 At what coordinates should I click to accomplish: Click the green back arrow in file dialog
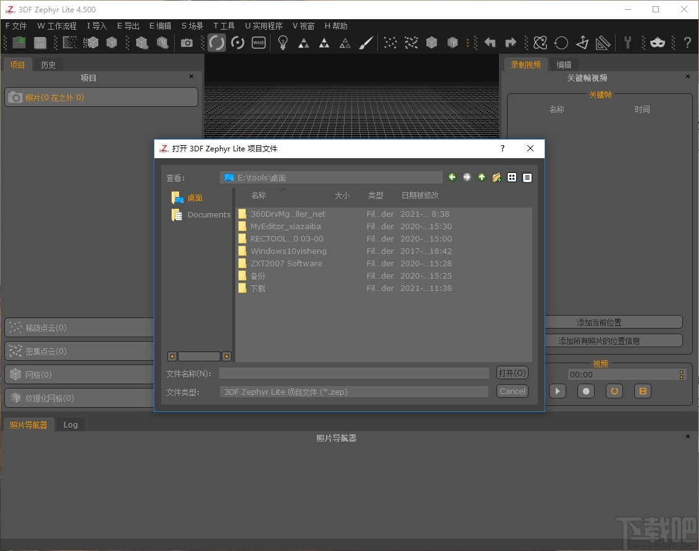pyautogui.click(x=452, y=177)
